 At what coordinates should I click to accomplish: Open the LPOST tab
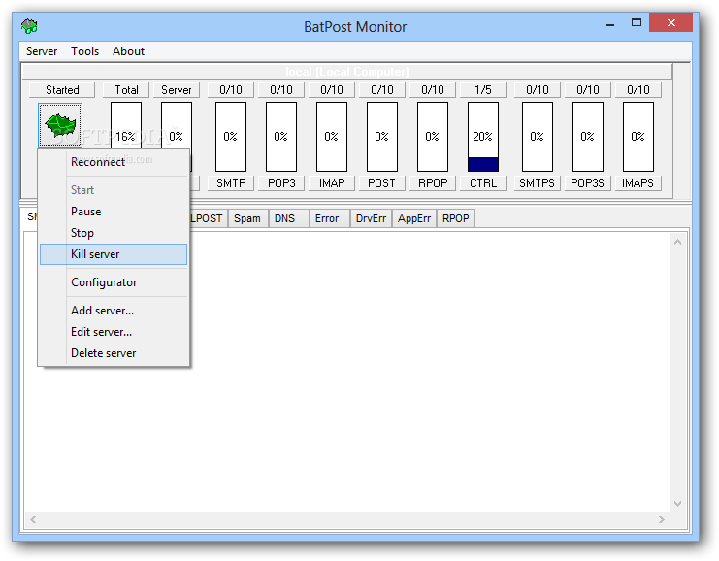(x=208, y=218)
